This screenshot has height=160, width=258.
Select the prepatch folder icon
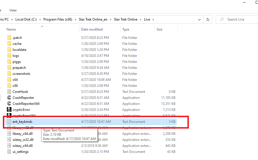(x=9, y=68)
